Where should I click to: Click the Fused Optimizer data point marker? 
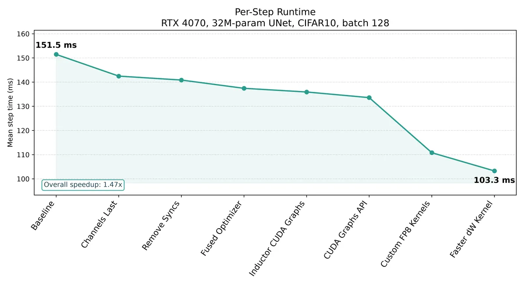[244, 88]
